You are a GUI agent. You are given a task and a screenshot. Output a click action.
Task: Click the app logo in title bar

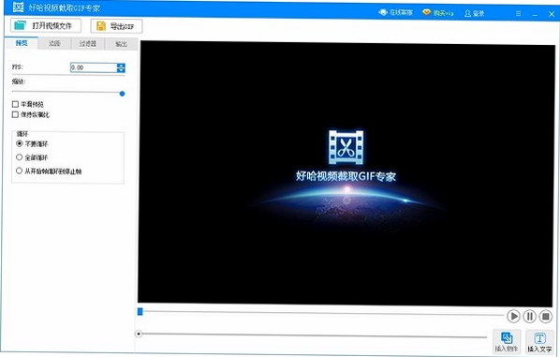pos(18,7)
